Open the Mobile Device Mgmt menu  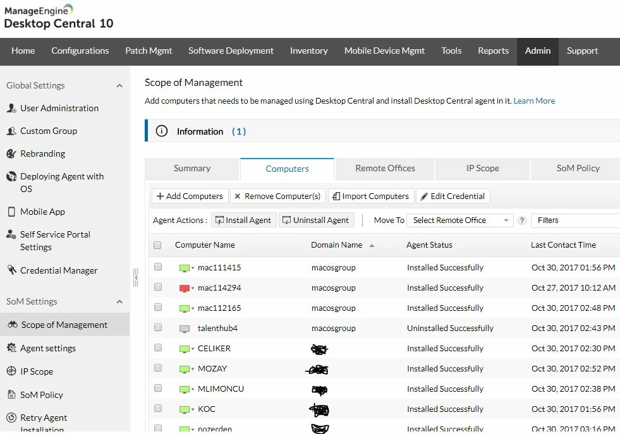click(384, 51)
